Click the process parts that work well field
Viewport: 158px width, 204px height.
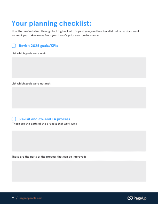[x=79, y=141]
